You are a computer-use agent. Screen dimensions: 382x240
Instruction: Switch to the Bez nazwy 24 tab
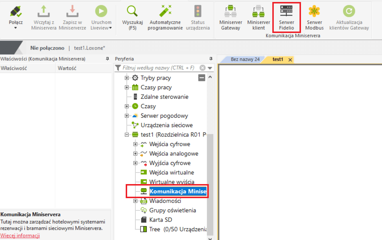pyautogui.click(x=245, y=59)
